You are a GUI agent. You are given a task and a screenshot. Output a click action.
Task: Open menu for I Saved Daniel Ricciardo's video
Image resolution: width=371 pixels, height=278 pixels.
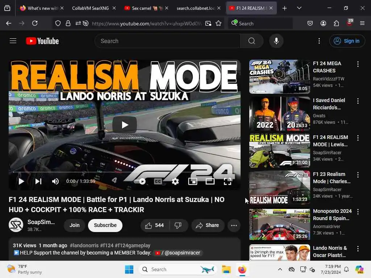(x=358, y=101)
